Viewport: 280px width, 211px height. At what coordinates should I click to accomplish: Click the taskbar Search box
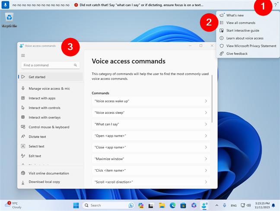[108, 205]
